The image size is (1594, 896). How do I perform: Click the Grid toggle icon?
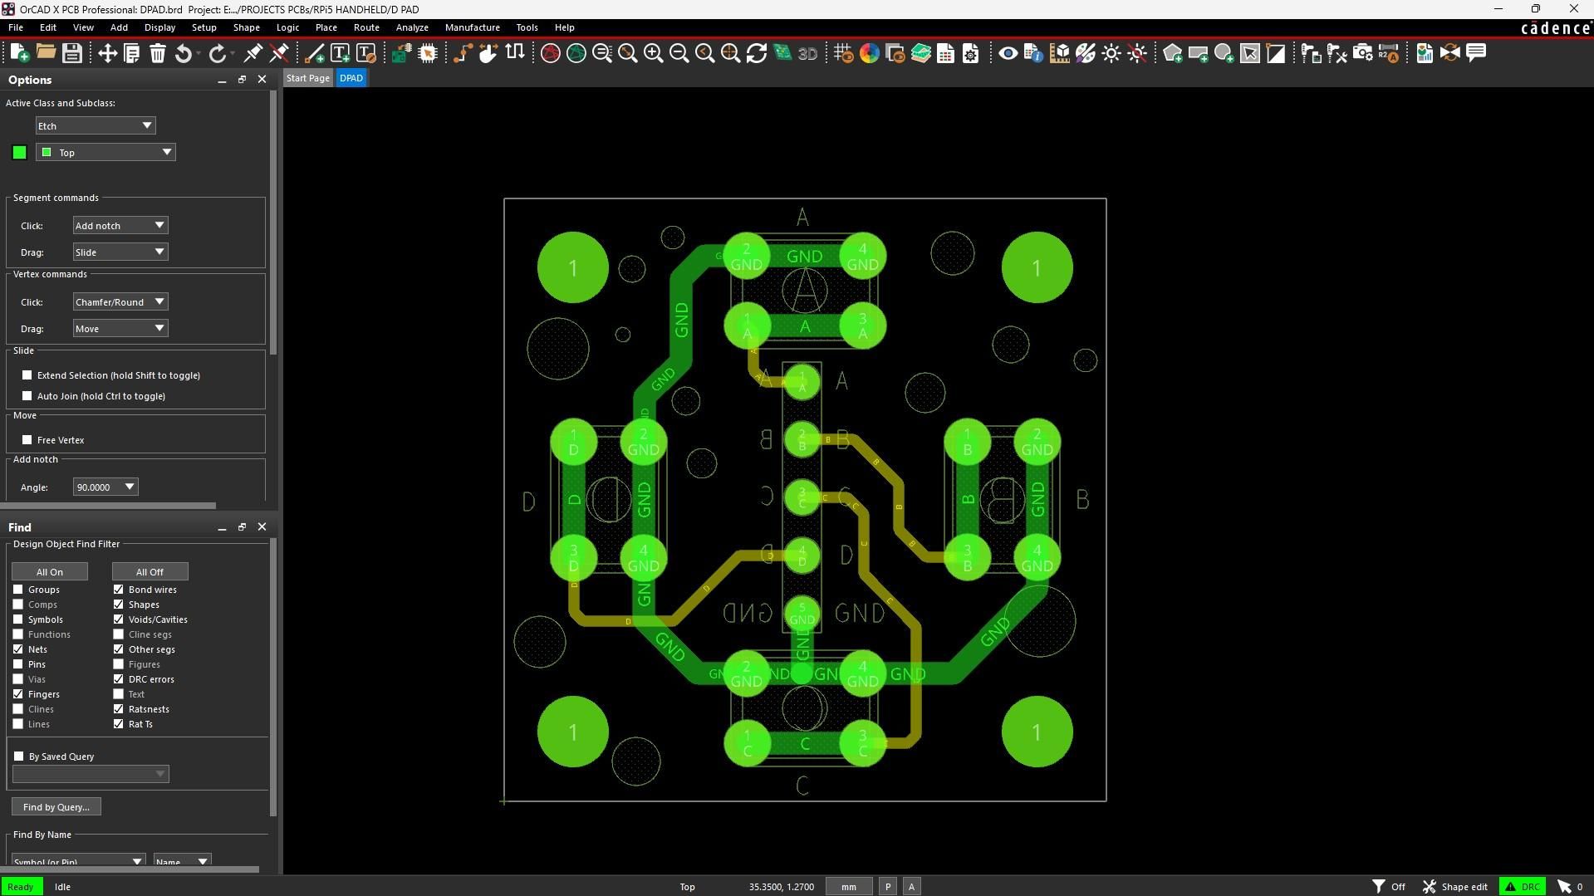pos(843,53)
